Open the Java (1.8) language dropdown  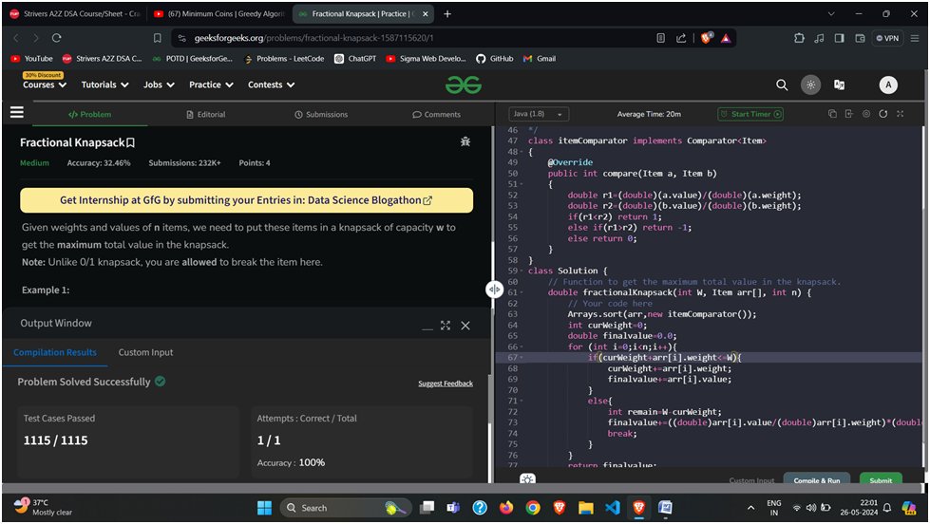(539, 114)
